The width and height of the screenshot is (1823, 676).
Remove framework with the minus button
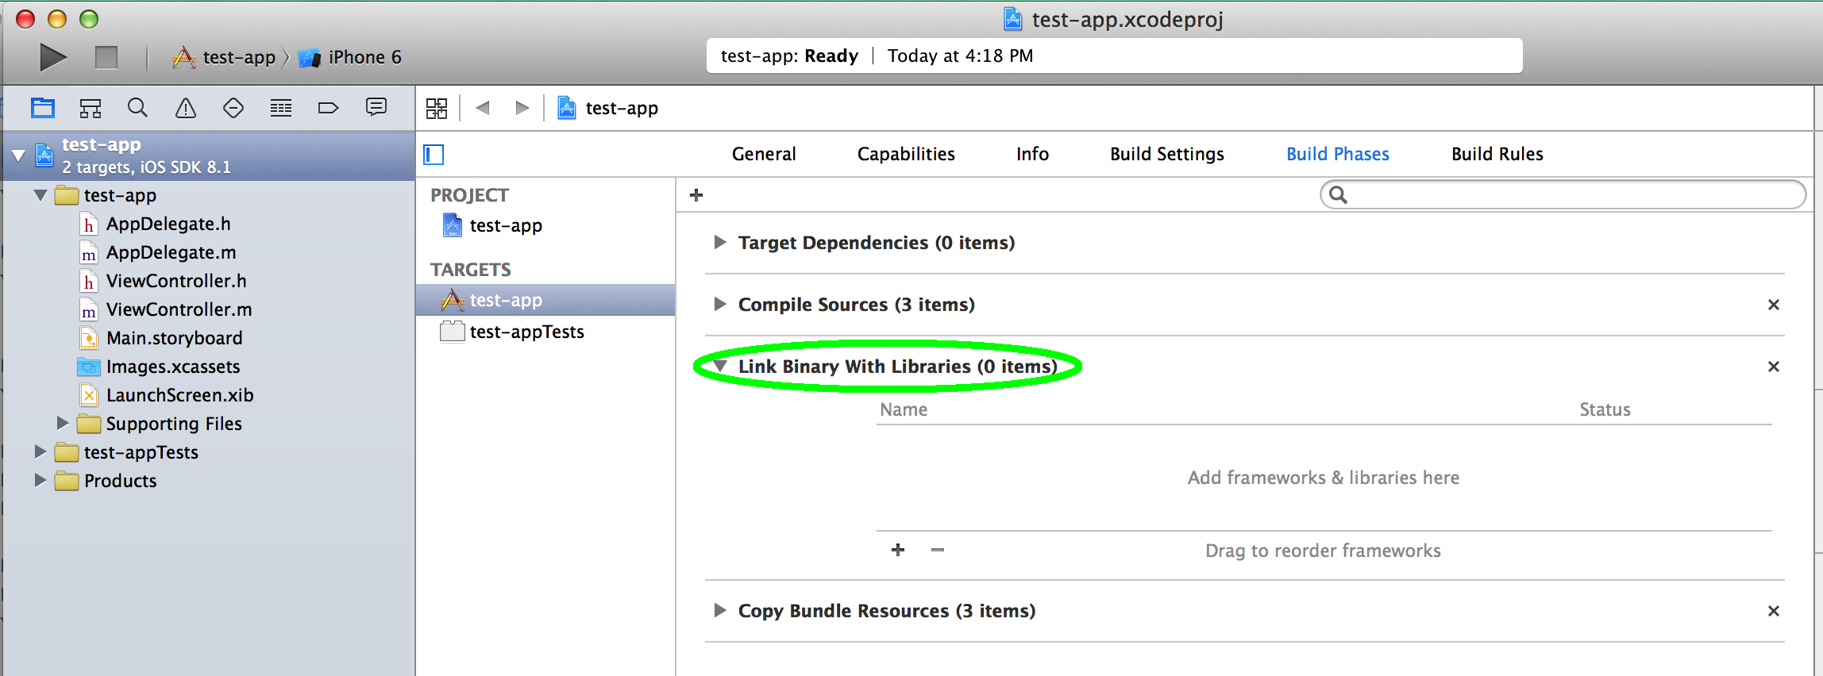click(938, 550)
